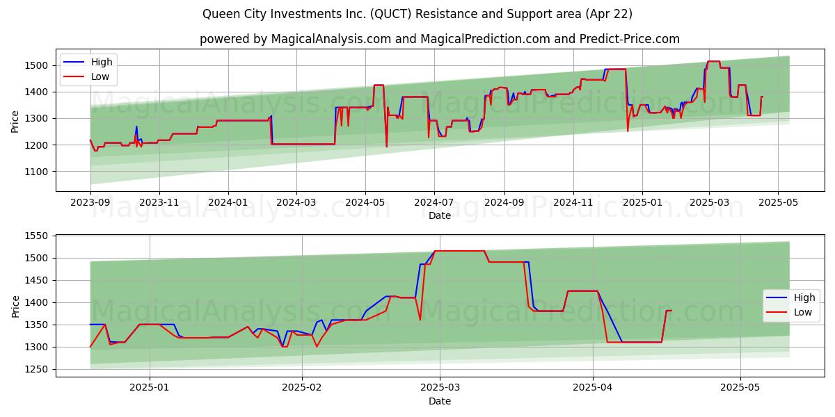Click the '1500' price tick on the top chart
This screenshot has width=835, height=417.
click(x=37, y=65)
